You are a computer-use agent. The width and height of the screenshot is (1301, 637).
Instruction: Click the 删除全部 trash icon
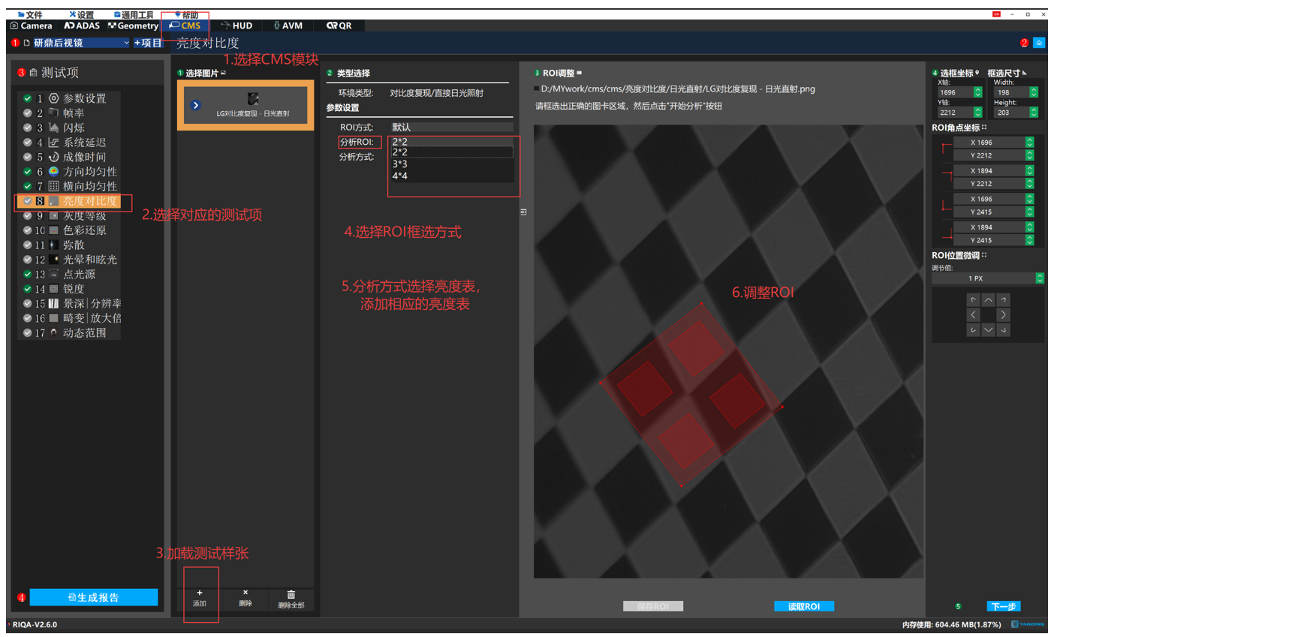click(291, 595)
